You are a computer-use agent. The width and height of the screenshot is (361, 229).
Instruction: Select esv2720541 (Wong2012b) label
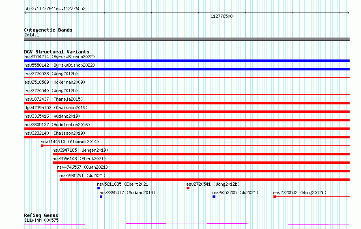[x=213, y=184]
